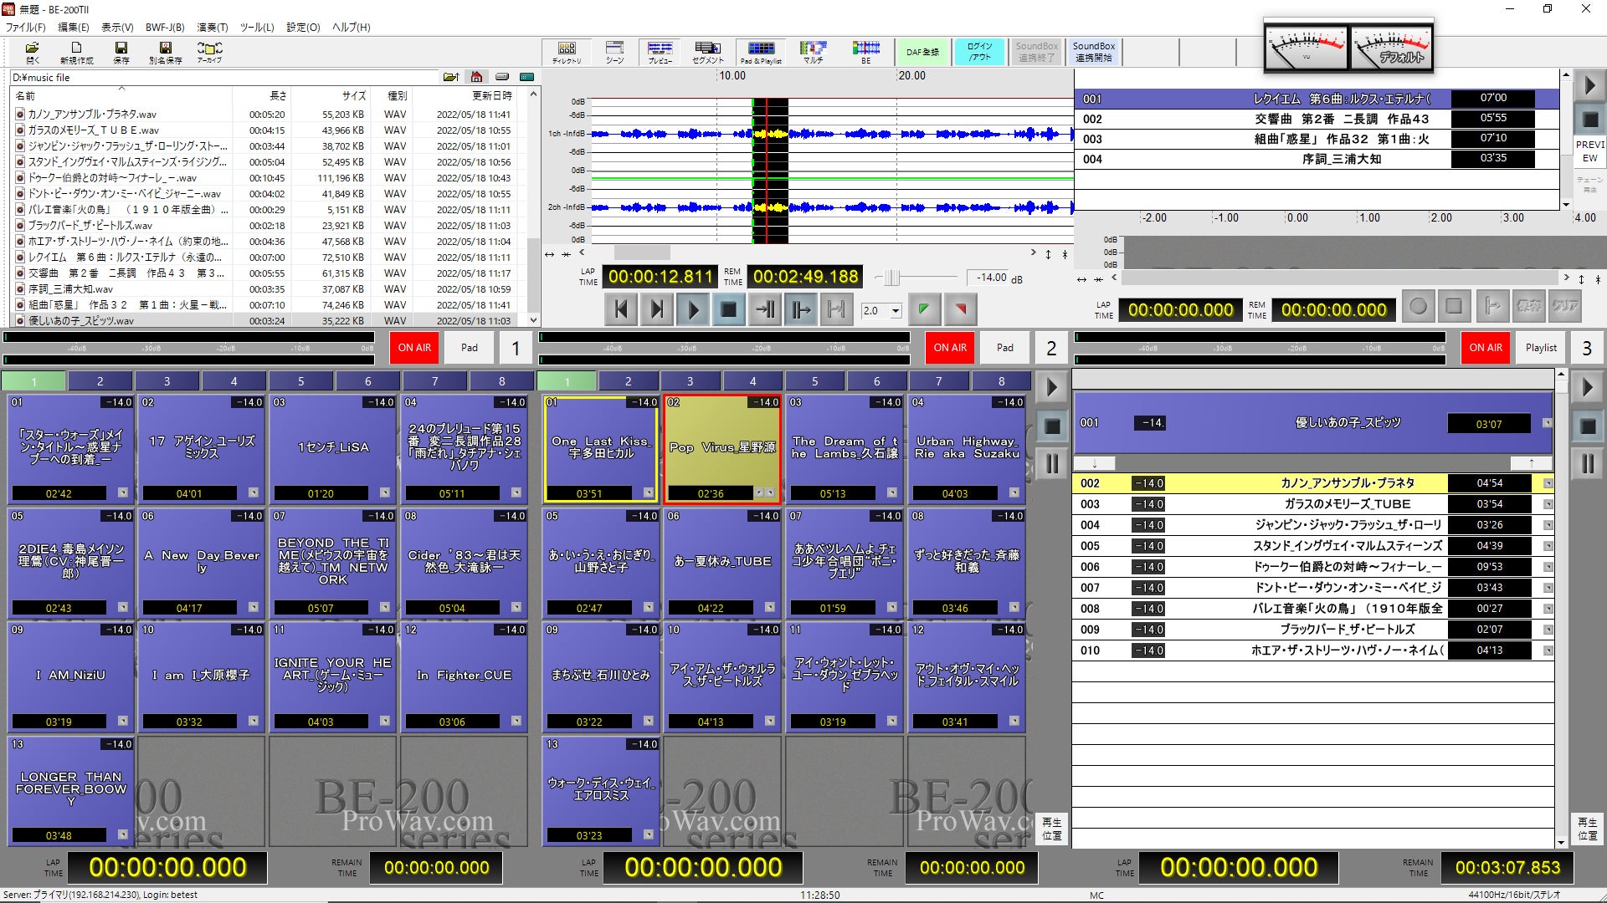Click the green start marker flag button
Image resolution: width=1607 pixels, height=903 pixels.
(924, 310)
